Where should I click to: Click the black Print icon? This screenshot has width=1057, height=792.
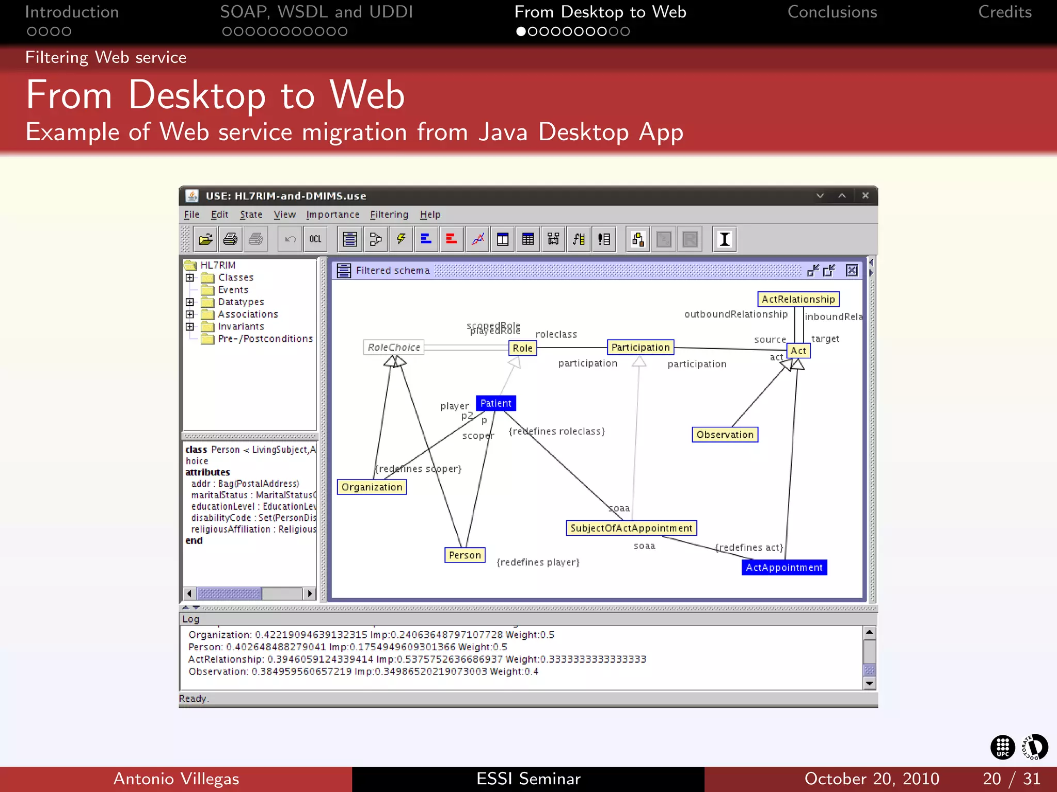[231, 239]
